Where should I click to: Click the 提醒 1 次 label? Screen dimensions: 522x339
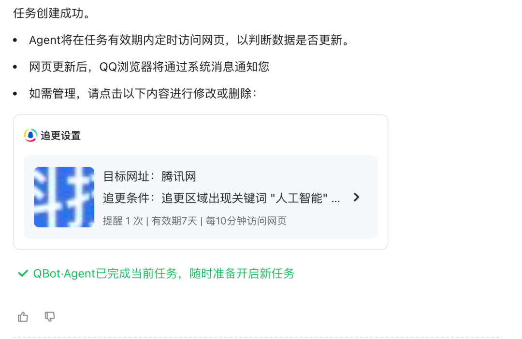123,221
